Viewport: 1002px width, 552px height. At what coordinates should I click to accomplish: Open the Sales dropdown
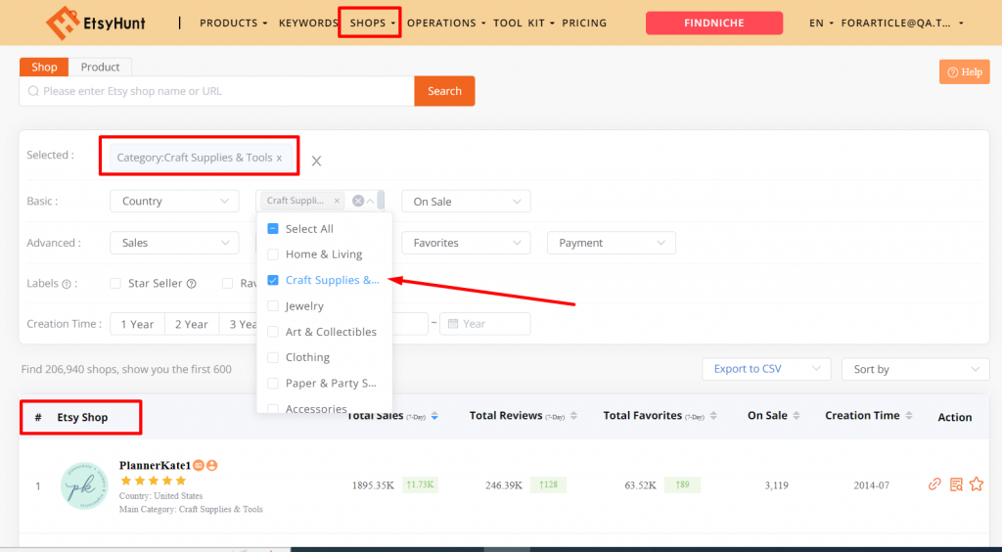[174, 243]
